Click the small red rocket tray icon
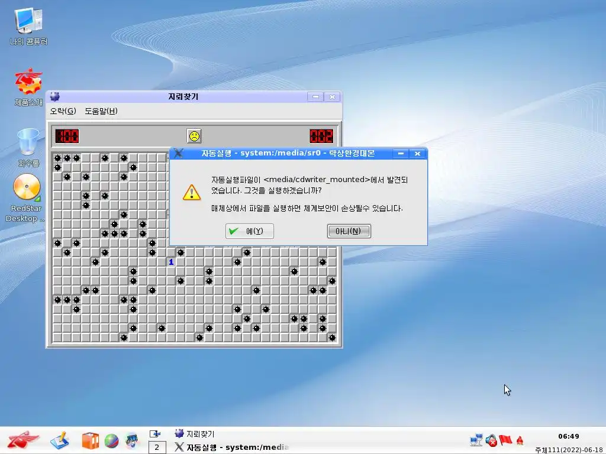 click(x=520, y=440)
